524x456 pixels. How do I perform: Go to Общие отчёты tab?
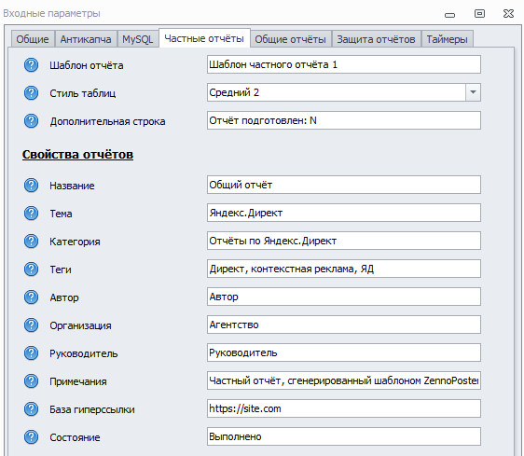point(290,39)
